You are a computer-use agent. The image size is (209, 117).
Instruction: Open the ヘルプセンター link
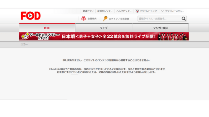tap(124, 11)
